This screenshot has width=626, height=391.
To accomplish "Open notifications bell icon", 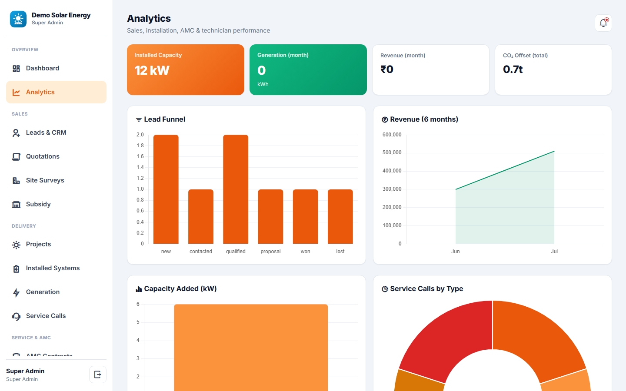I will coord(603,23).
